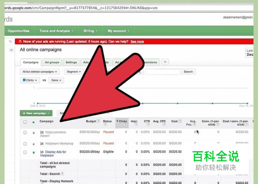Viewport: 258px width, 184px height.
Task: Click the warning triangle icon in red banner
Action: click(20, 41)
